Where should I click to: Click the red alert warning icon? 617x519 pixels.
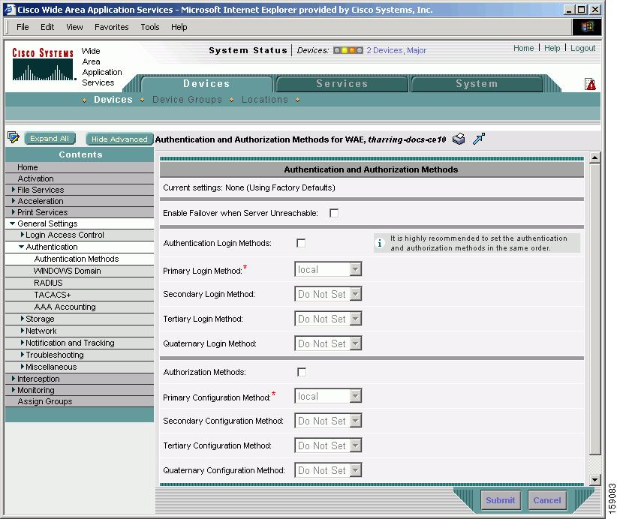point(590,84)
